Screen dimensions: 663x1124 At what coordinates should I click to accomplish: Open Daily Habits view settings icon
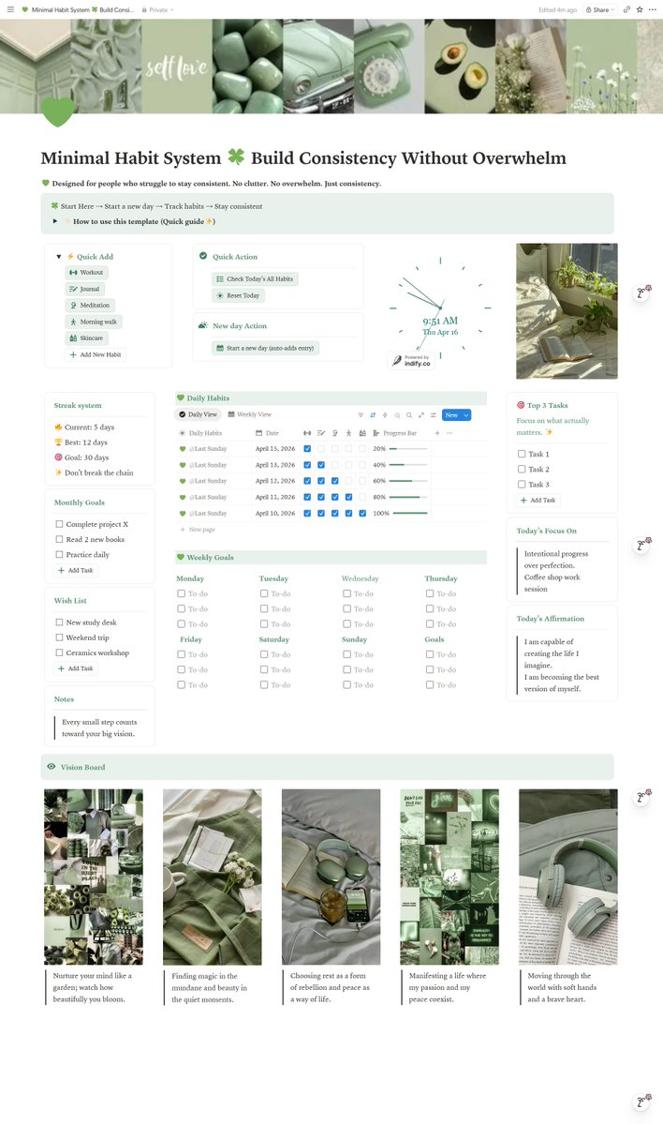(x=434, y=415)
